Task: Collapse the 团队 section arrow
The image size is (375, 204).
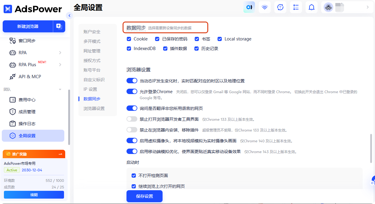Action: point(60,90)
